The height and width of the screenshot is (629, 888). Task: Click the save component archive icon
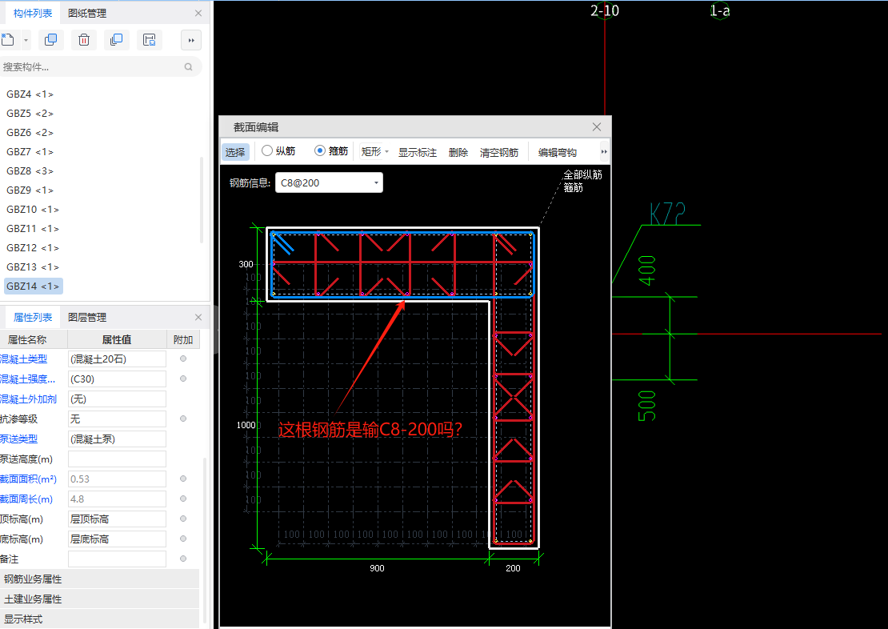[x=149, y=40]
